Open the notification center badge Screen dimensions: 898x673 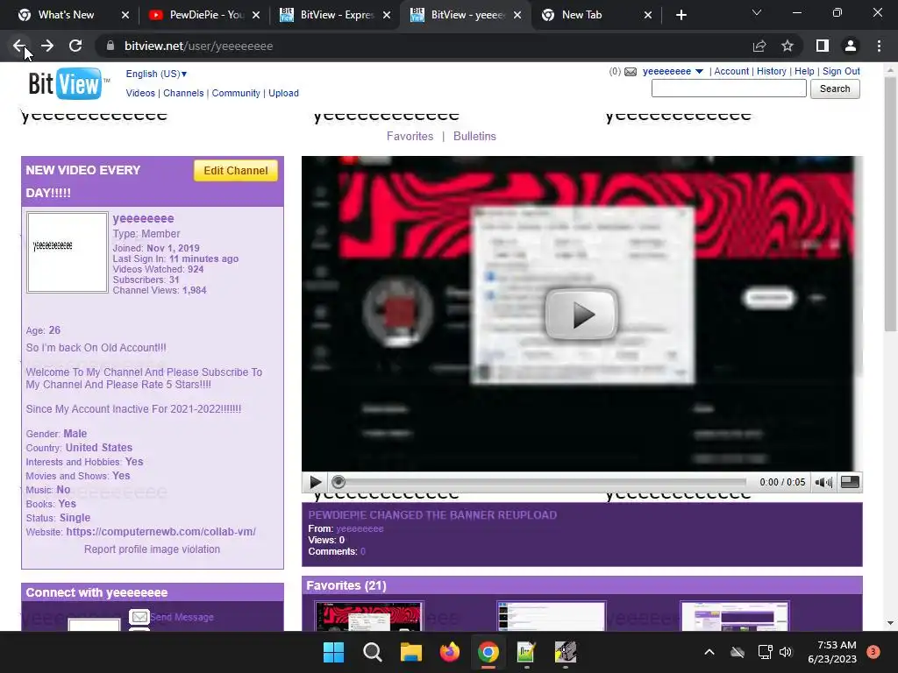tap(873, 652)
